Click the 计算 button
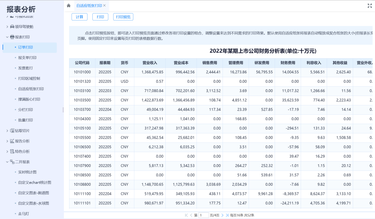This screenshot has height=219, width=375. pyautogui.click(x=80, y=17)
